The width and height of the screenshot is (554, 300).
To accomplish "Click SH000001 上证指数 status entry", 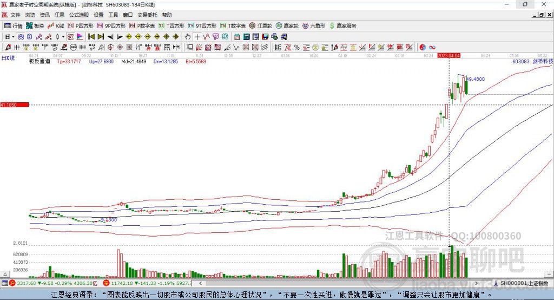I will click(521, 283).
